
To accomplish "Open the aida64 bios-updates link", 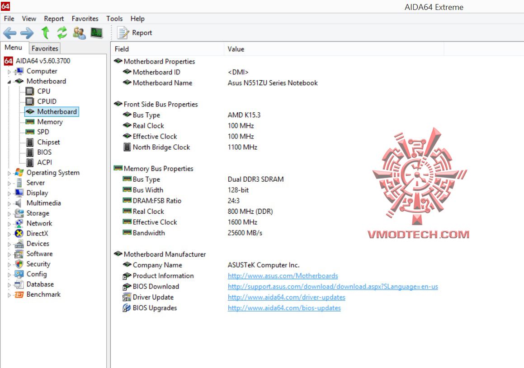I will click(x=284, y=308).
